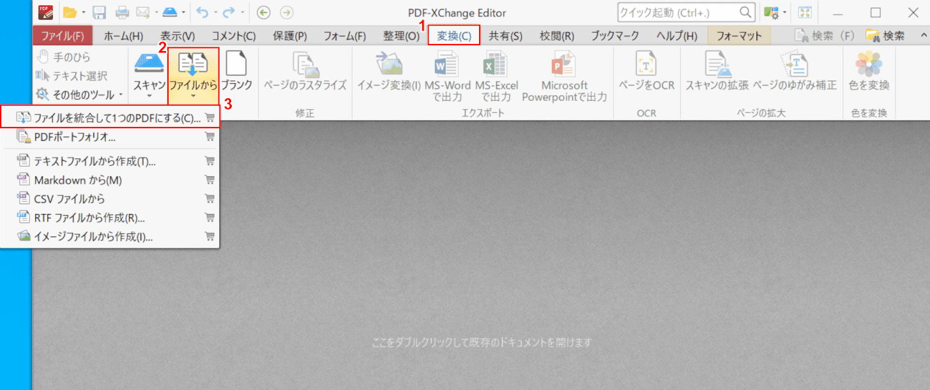Screen dimensions: 930x390
Task: Open dropdown arrow beside UI options icon
Action: click(784, 12)
